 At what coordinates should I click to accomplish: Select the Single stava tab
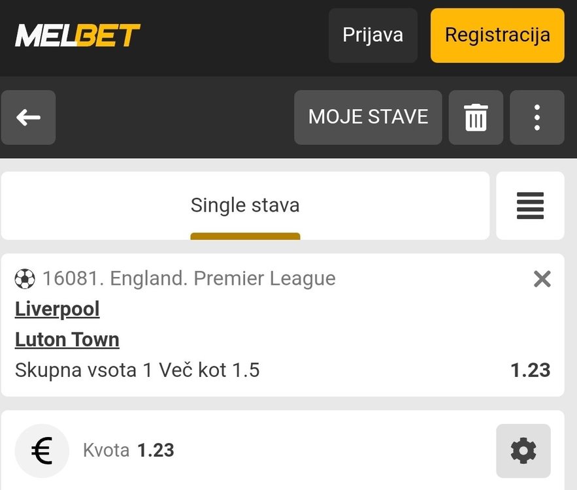click(245, 205)
